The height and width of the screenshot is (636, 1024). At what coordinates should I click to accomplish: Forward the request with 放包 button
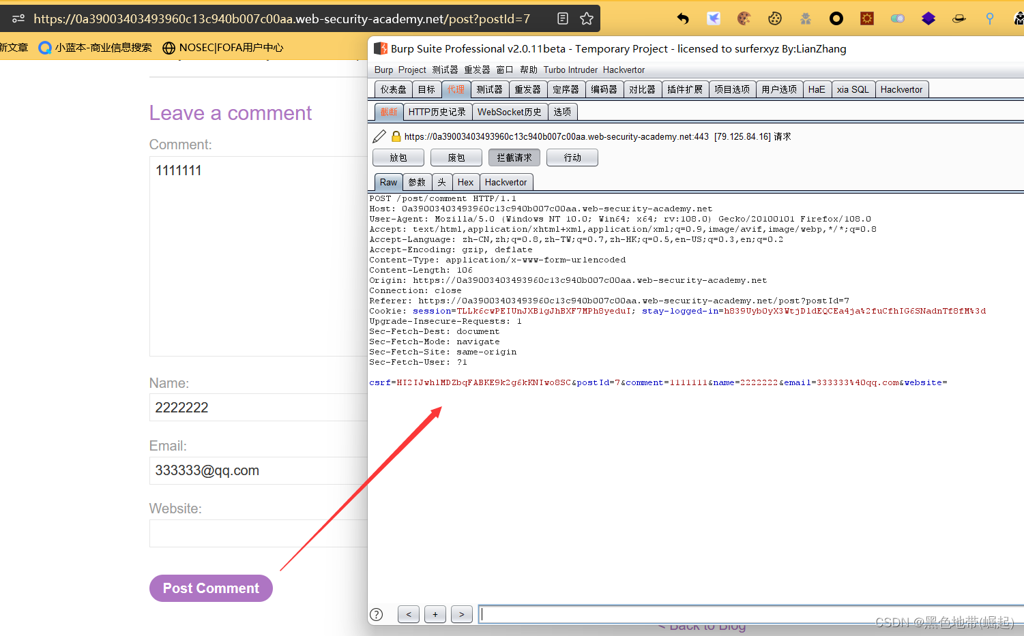click(x=398, y=157)
